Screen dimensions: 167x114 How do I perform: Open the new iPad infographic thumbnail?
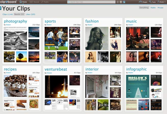pyautogui.click(x=156, y=93)
